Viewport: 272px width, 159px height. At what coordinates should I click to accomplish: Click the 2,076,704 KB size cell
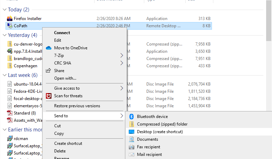(x=199, y=84)
